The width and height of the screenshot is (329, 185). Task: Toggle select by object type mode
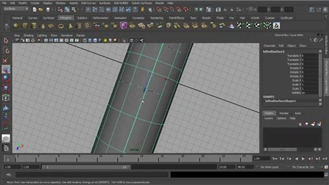(x=67, y=9)
